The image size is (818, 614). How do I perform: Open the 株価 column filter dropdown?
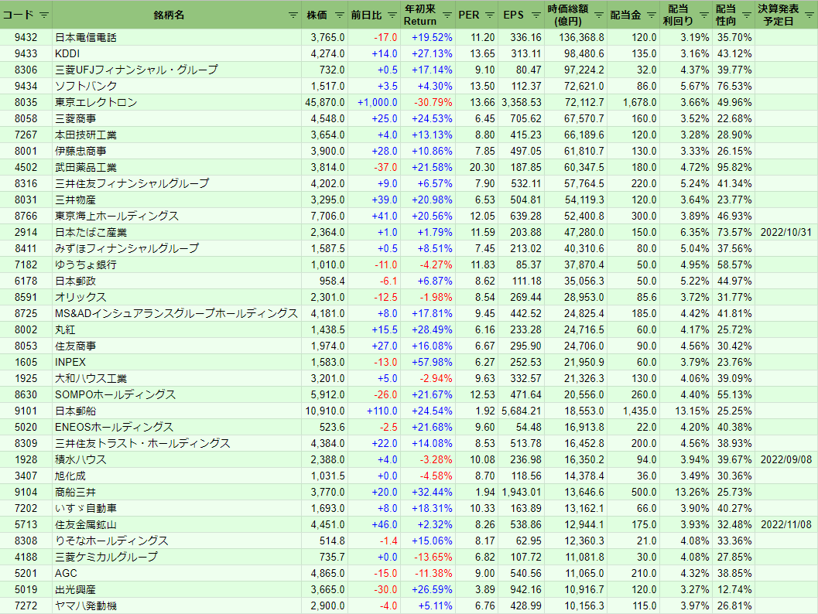click(340, 15)
